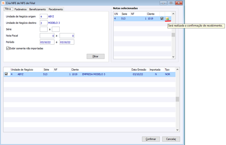226x145 pixels.
Task: Click the up arrow of the Notas selecionadas scrollbar
Action: pos(173,14)
